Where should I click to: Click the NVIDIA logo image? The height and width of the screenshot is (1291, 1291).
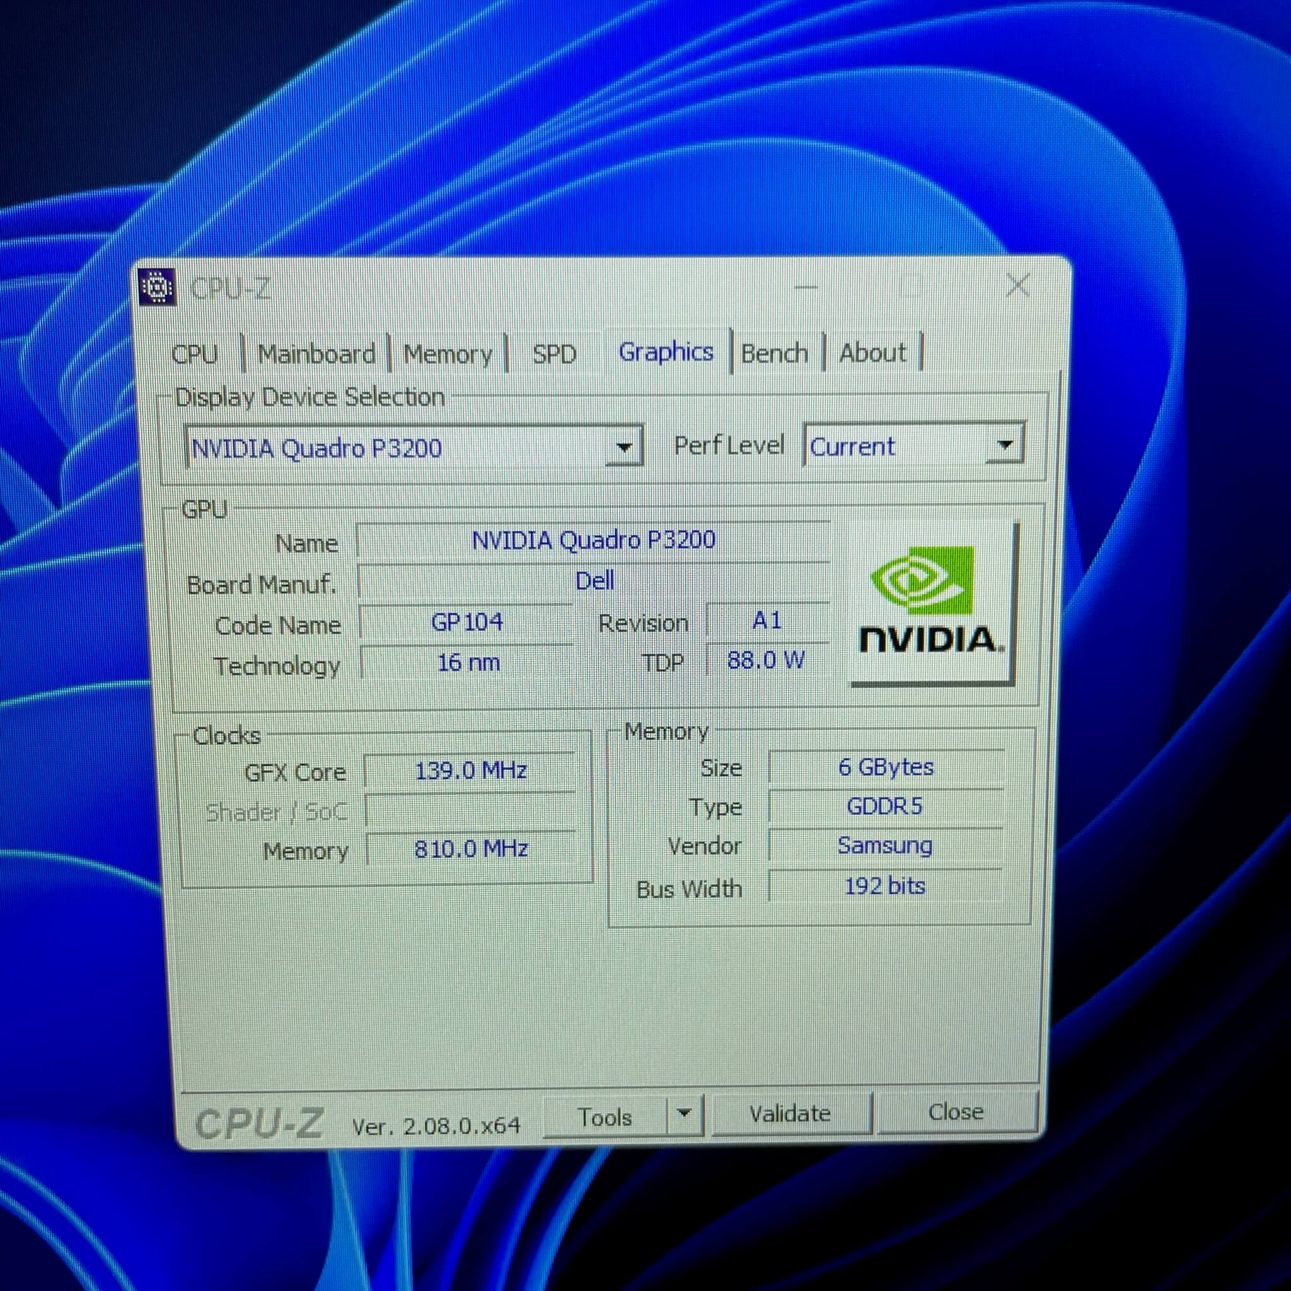pos(932,604)
